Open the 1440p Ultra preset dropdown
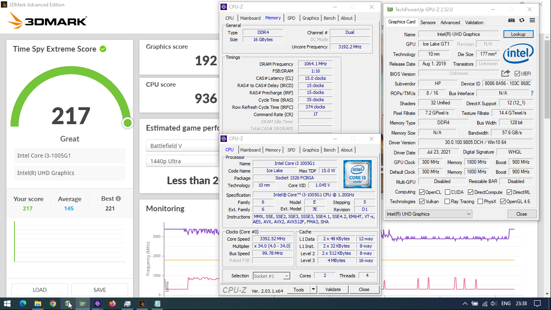Viewport: 551px width, 310px height. pyautogui.click(x=183, y=161)
